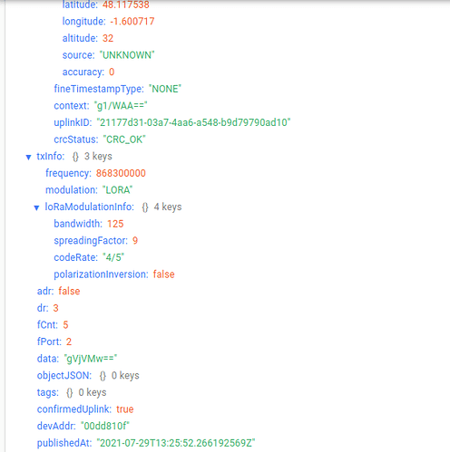Click the crcStatus key name
The height and width of the screenshot is (452, 450).
pyautogui.click(x=76, y=139)
